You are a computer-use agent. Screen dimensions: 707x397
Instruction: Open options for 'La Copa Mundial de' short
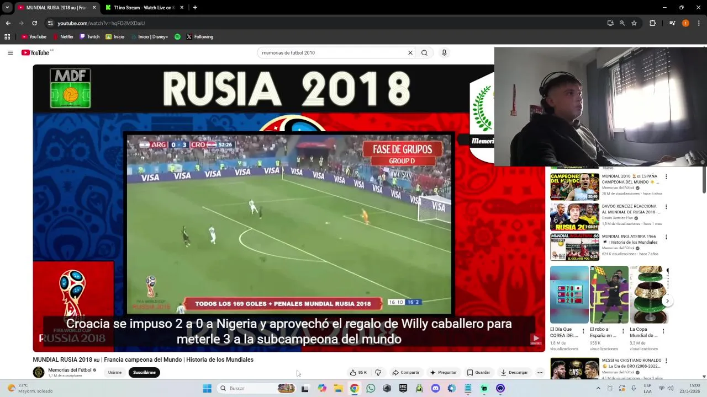point(663,331)
